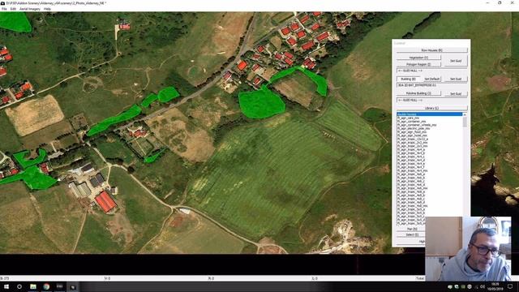
Task: Select the highlighted first library list entry
Action: click(430, 114)
